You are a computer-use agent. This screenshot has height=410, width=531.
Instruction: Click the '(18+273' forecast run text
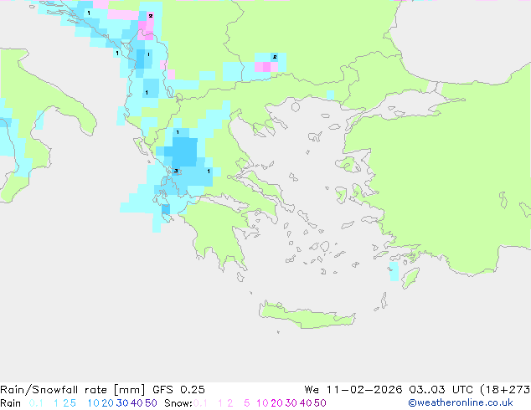point(505,390)
